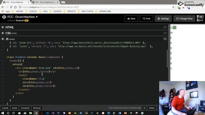Click the browser address bar

pyautogui.click(x=97, y=7)
